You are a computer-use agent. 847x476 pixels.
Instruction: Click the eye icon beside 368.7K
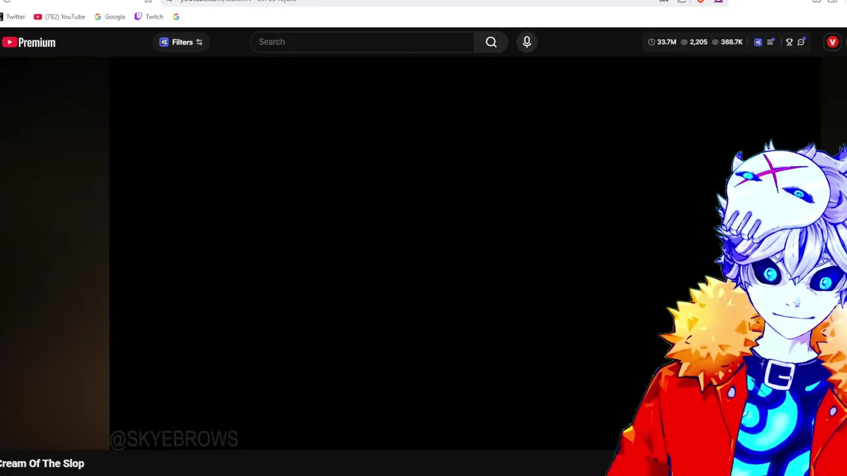[x=715, y=42]
